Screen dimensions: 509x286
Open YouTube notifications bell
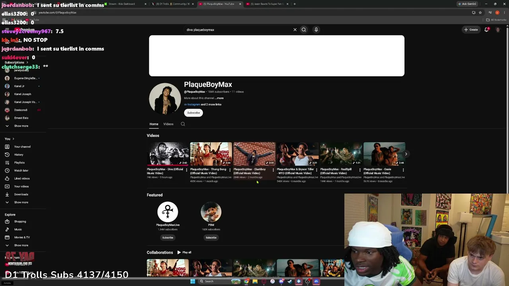pos(486,29)
